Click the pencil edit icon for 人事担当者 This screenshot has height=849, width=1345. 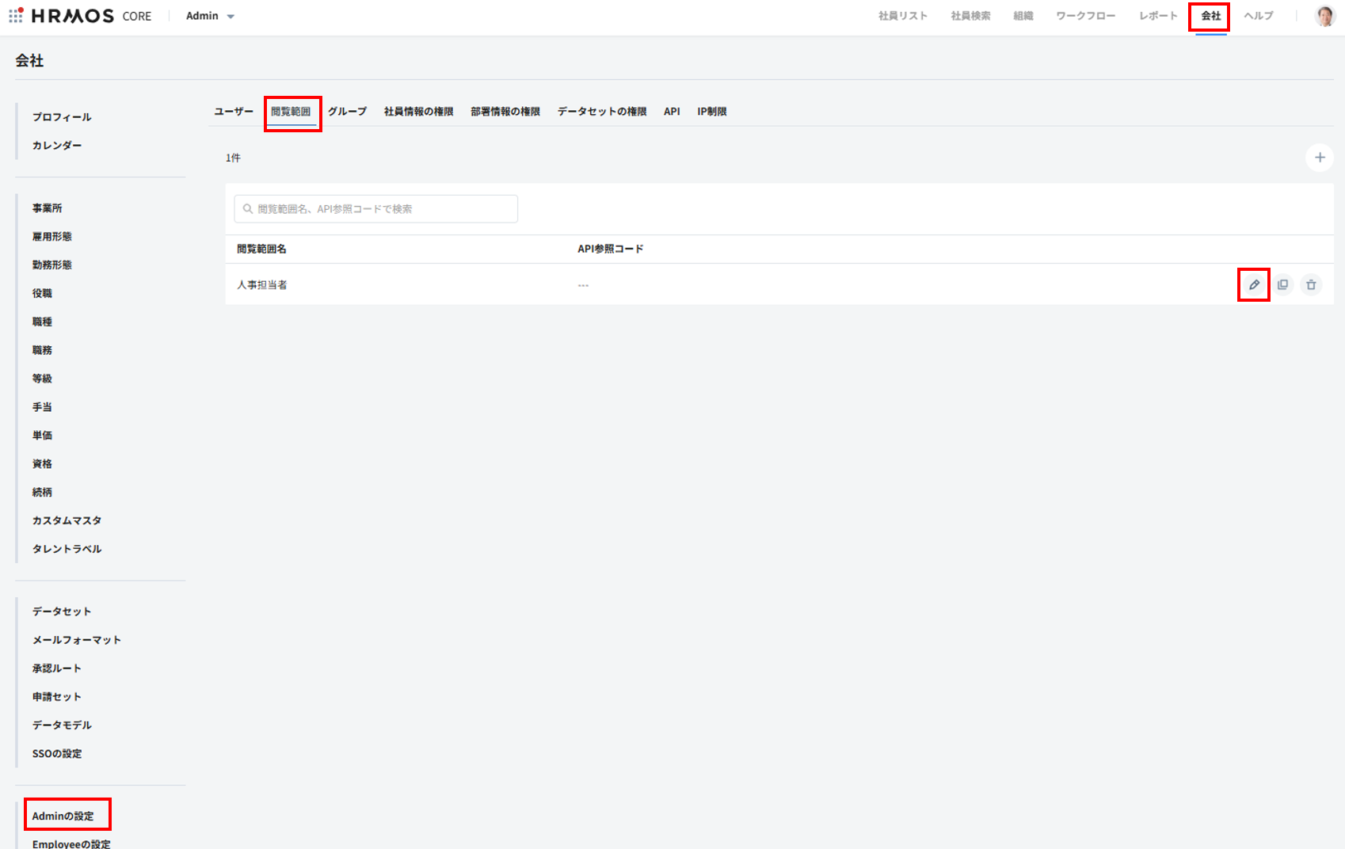[1254, 285]
